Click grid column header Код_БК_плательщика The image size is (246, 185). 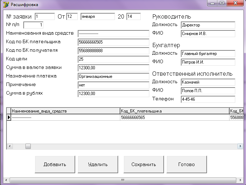(175, 111)
